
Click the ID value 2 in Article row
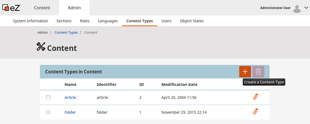140,98
